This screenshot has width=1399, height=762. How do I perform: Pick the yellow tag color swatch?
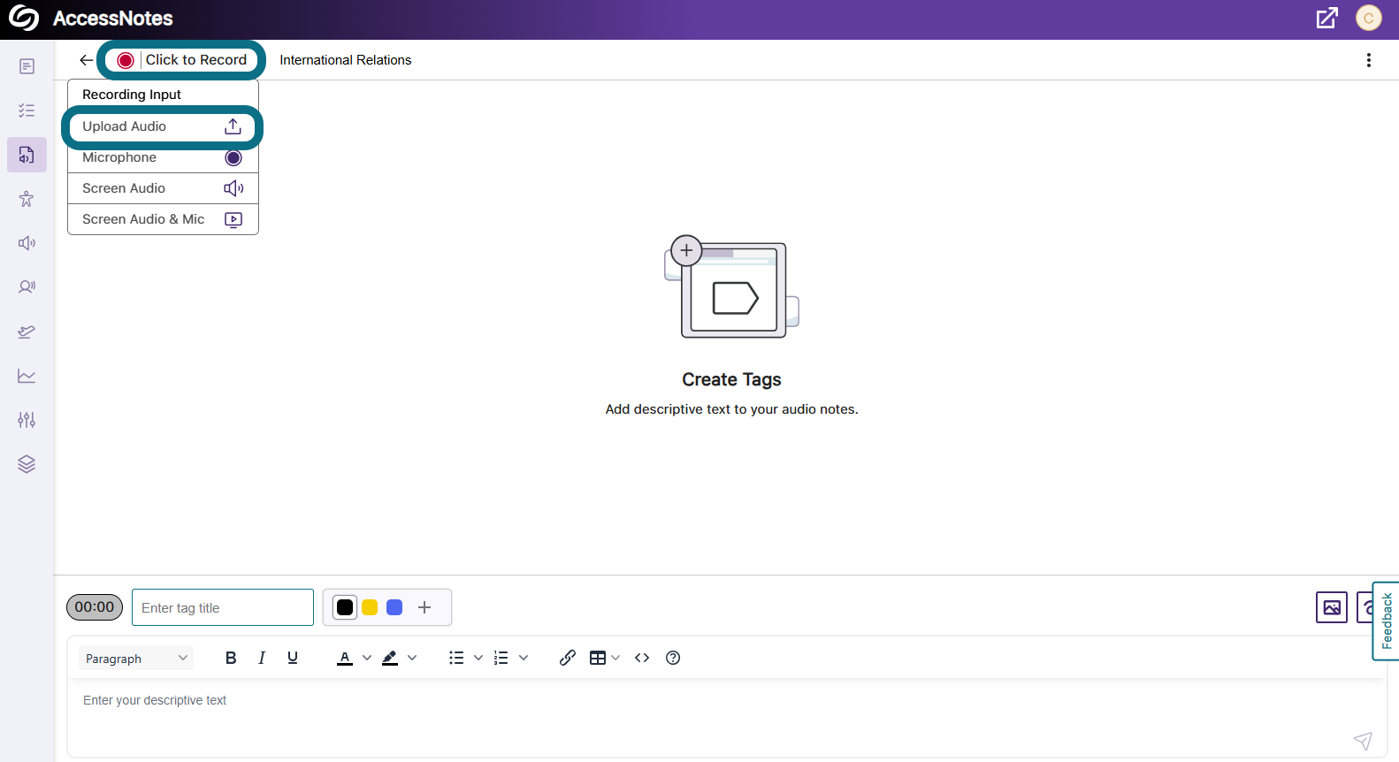tap(370, 607)
